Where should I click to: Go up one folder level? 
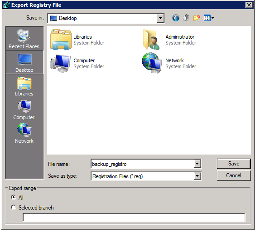tap(186, 18)
